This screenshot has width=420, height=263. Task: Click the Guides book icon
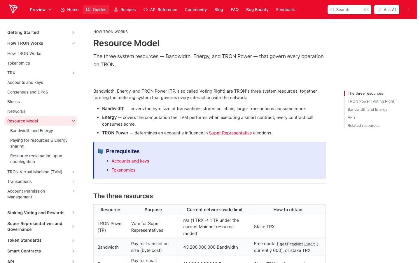pos(88,10)
